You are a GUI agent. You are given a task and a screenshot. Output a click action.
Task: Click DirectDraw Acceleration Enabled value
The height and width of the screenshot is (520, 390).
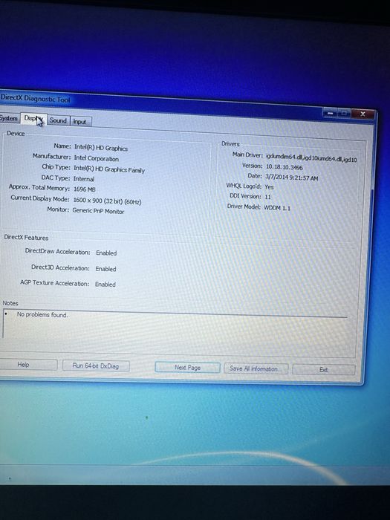tap(106, 253)
